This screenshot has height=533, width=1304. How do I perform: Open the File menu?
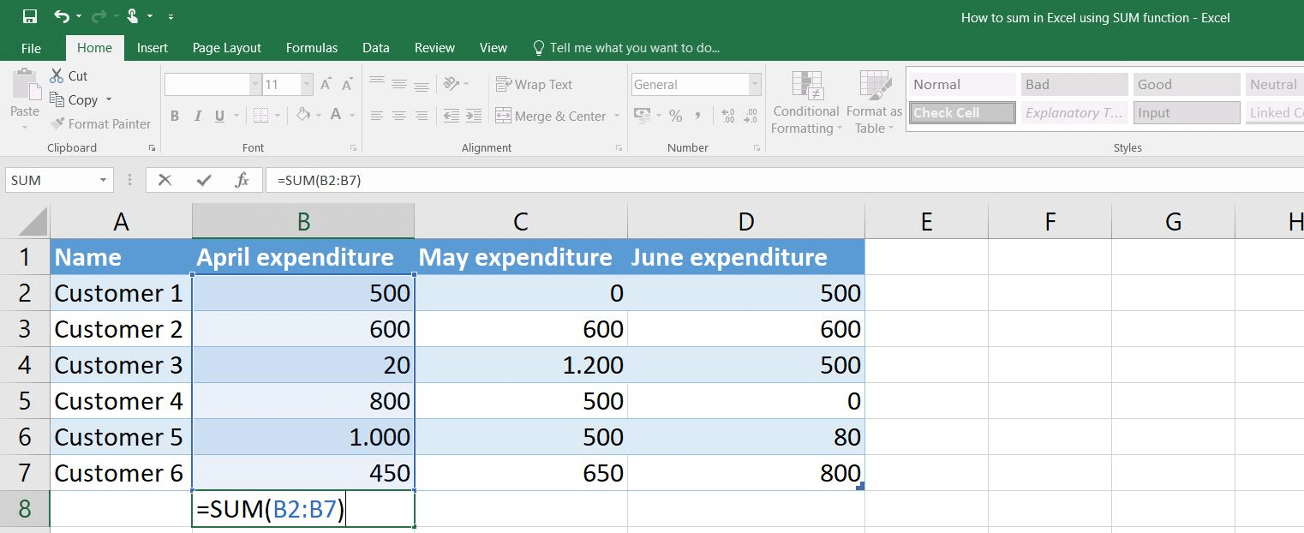coord(31,48)
